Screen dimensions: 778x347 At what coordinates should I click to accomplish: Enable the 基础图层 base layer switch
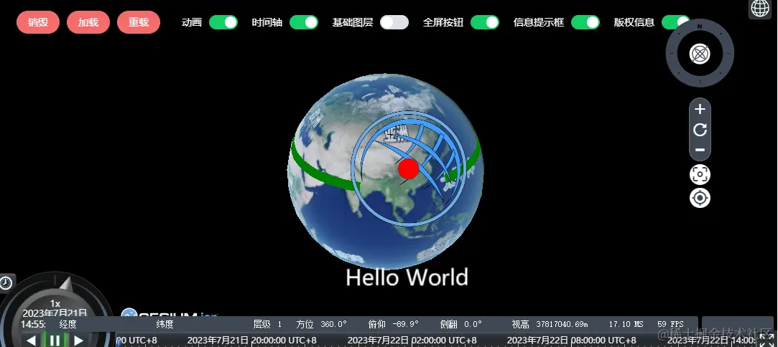coord(394,22)
